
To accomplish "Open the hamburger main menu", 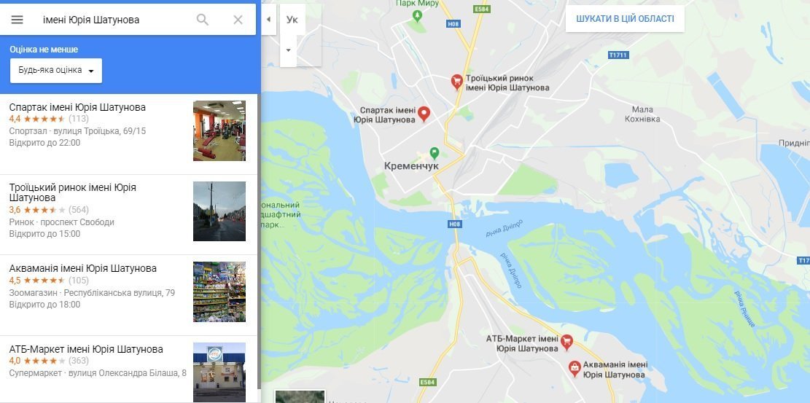I will 17,20.
